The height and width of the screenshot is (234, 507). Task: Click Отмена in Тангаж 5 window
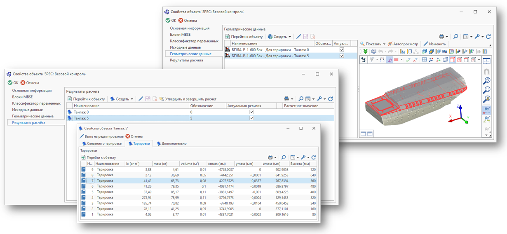click(x=134, y=136)
